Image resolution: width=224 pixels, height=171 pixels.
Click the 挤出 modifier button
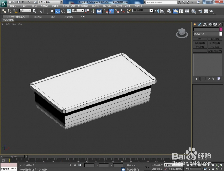tap(200, 39)
